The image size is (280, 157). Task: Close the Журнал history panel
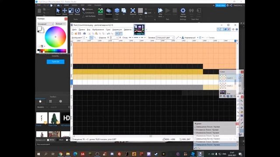tap(237, 124)
